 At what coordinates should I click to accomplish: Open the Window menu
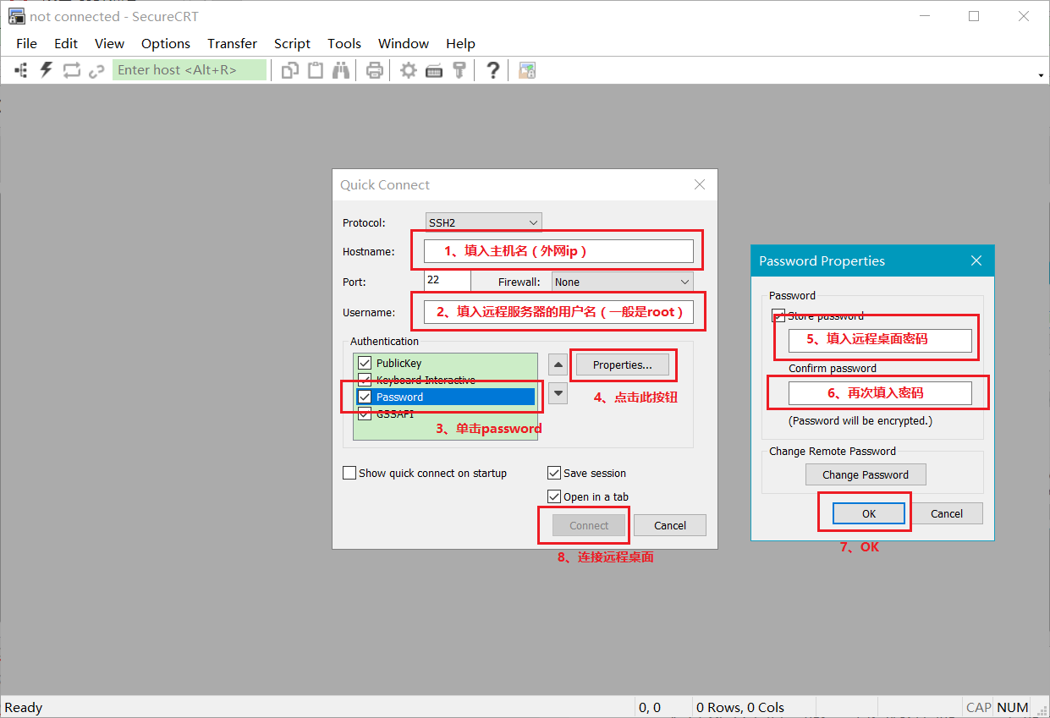tap(404, 43)
